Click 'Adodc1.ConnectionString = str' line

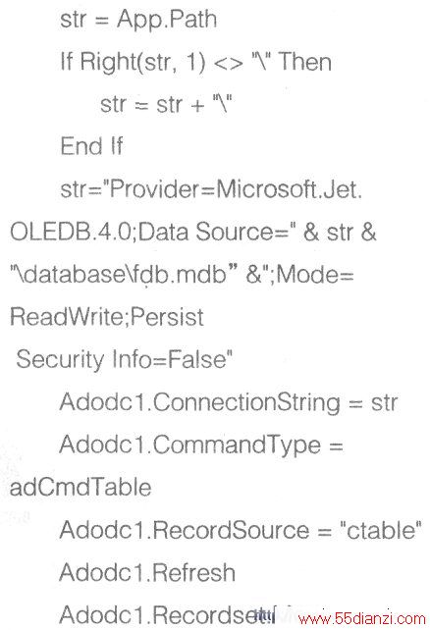(229, 402)
